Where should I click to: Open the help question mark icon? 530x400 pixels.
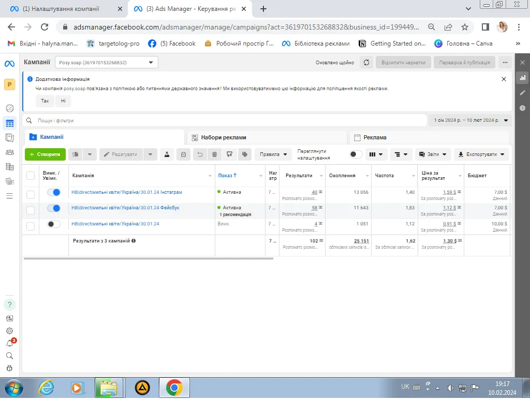(9, 304)
